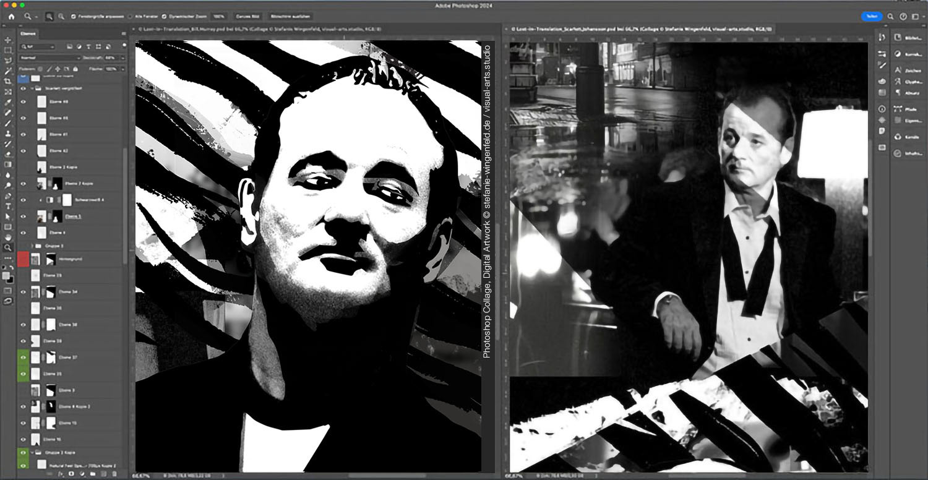This screenshot has height=480, width=928.
Task: Hide the 'Ebene 37' layer
Action: (x=24, y=358)
